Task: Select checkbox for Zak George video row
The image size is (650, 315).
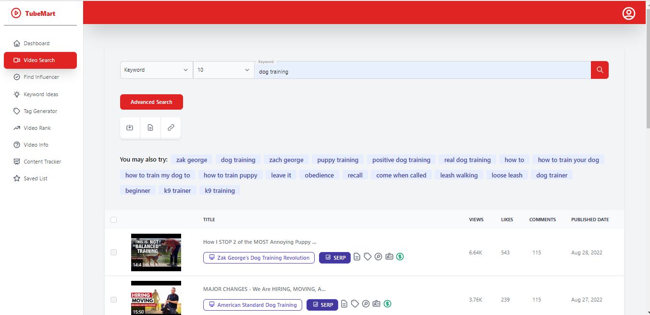Action: [x=113, y=252]
